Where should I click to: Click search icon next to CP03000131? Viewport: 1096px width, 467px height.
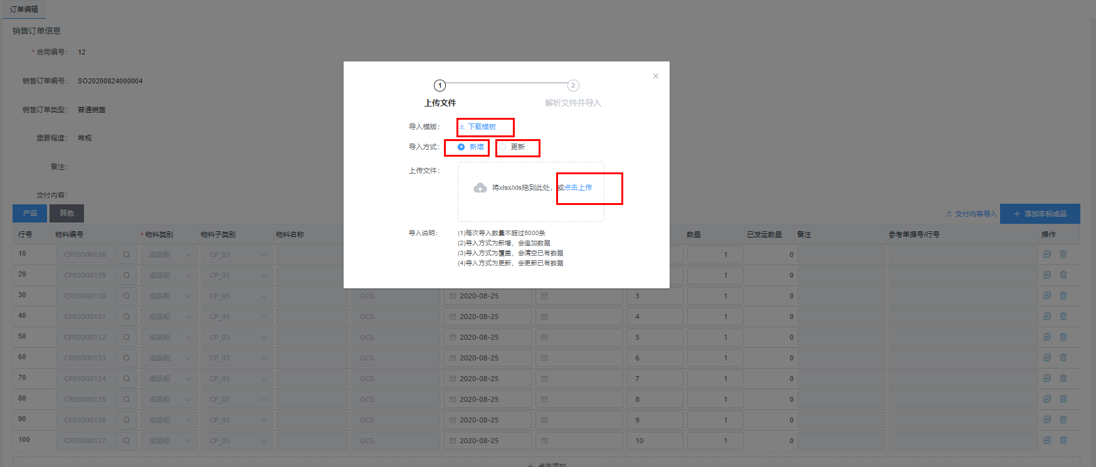(x=126, y=317)
